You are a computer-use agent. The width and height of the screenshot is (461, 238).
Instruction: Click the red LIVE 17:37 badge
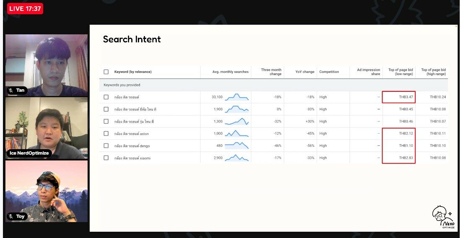click(x=25, y=8)
